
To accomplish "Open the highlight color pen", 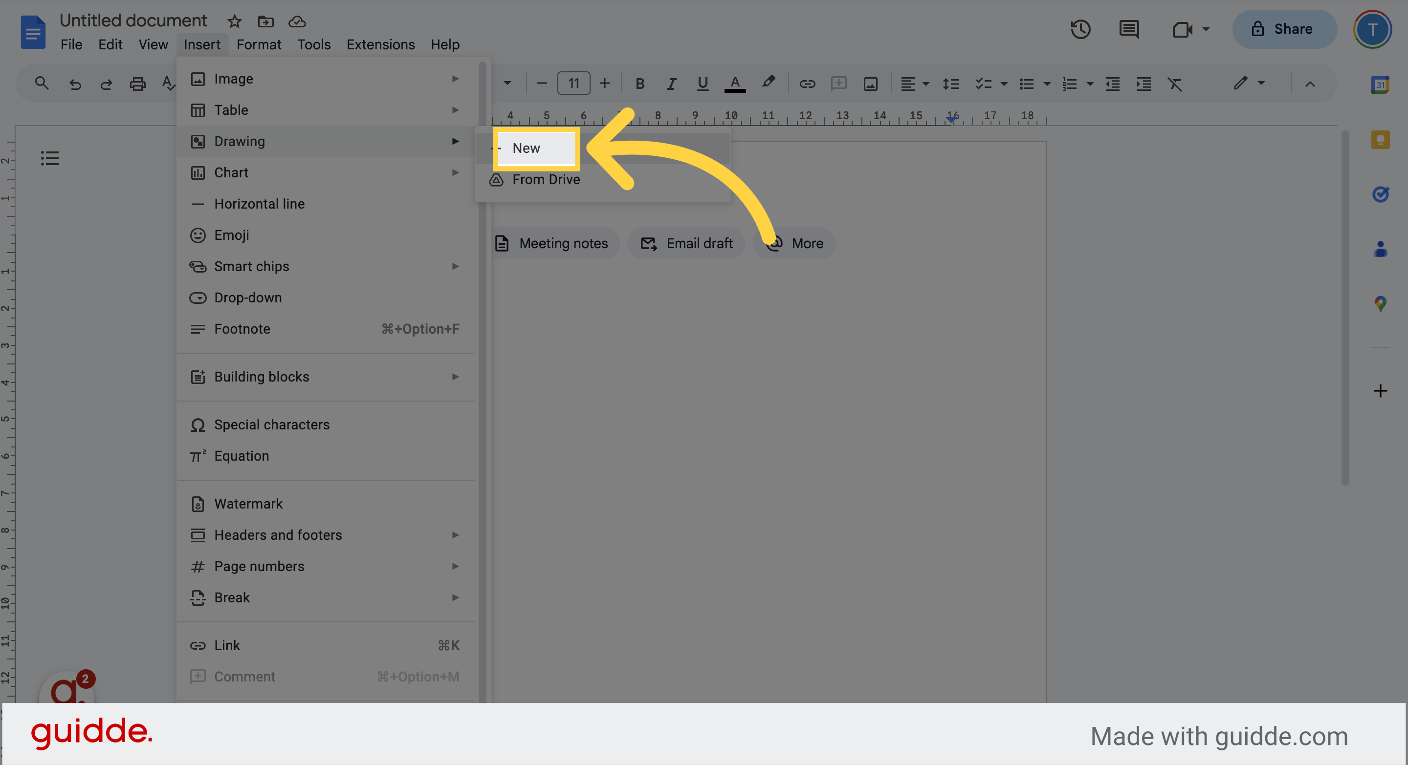I will tap(768, 83).
